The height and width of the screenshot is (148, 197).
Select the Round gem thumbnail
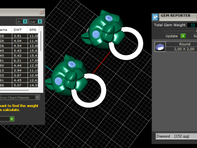click(160, 47)
